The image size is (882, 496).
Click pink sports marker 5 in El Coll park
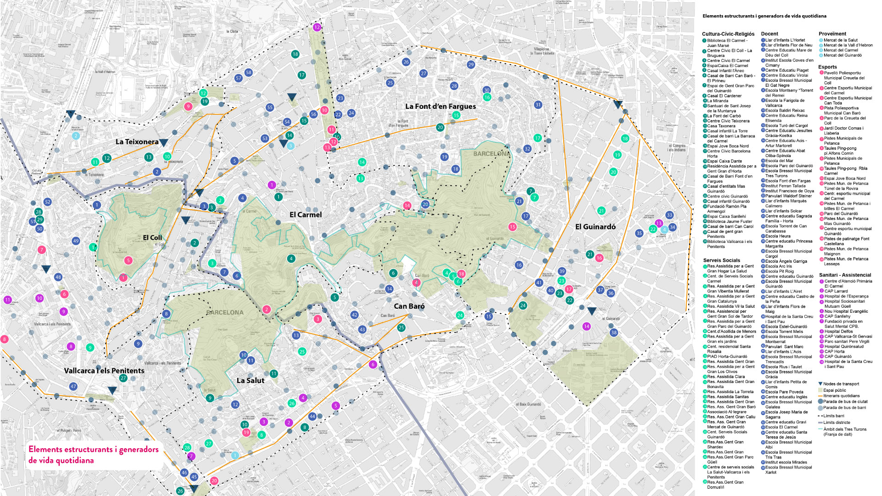128,260
